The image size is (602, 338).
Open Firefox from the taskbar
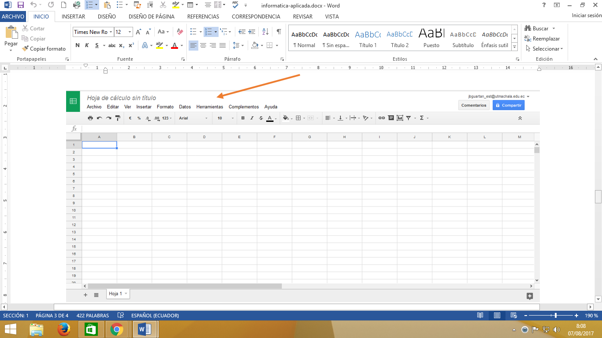[x=64, y=329]
